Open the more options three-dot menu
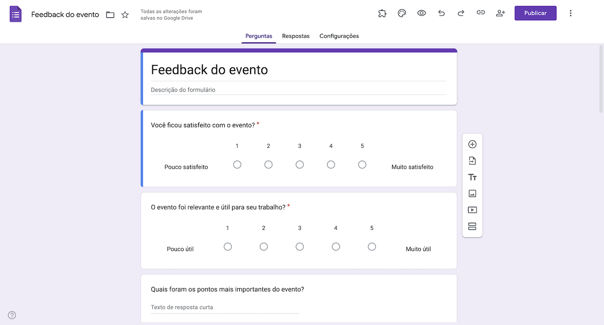This screenshot has width=604, height=325. (x=570, y=13)
